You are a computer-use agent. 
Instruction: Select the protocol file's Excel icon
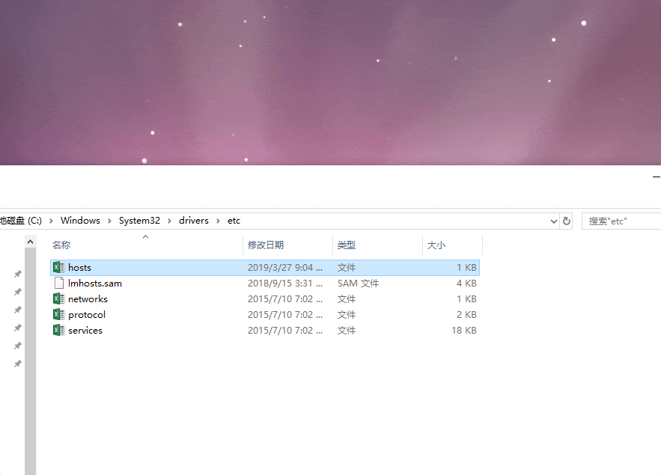click(58, 314)
